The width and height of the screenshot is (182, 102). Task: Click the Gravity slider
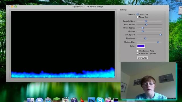coord(149,31)
